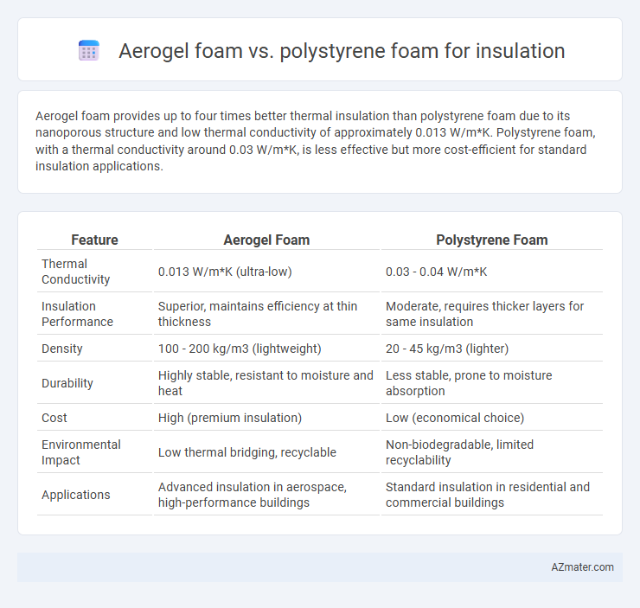
Task: Click the summary paragraph about thermal insulation
Action: pos(315,141)
